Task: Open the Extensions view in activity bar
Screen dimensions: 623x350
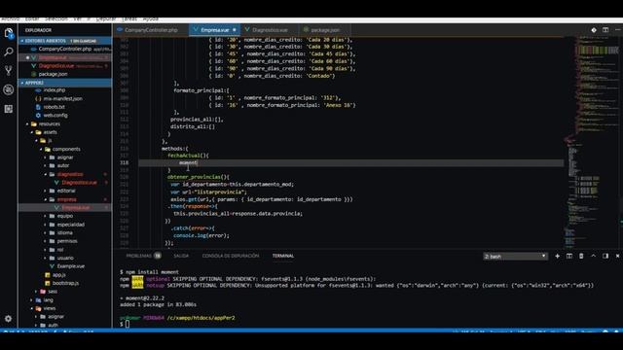Action: pyautogui.click(x=9, y=109)
